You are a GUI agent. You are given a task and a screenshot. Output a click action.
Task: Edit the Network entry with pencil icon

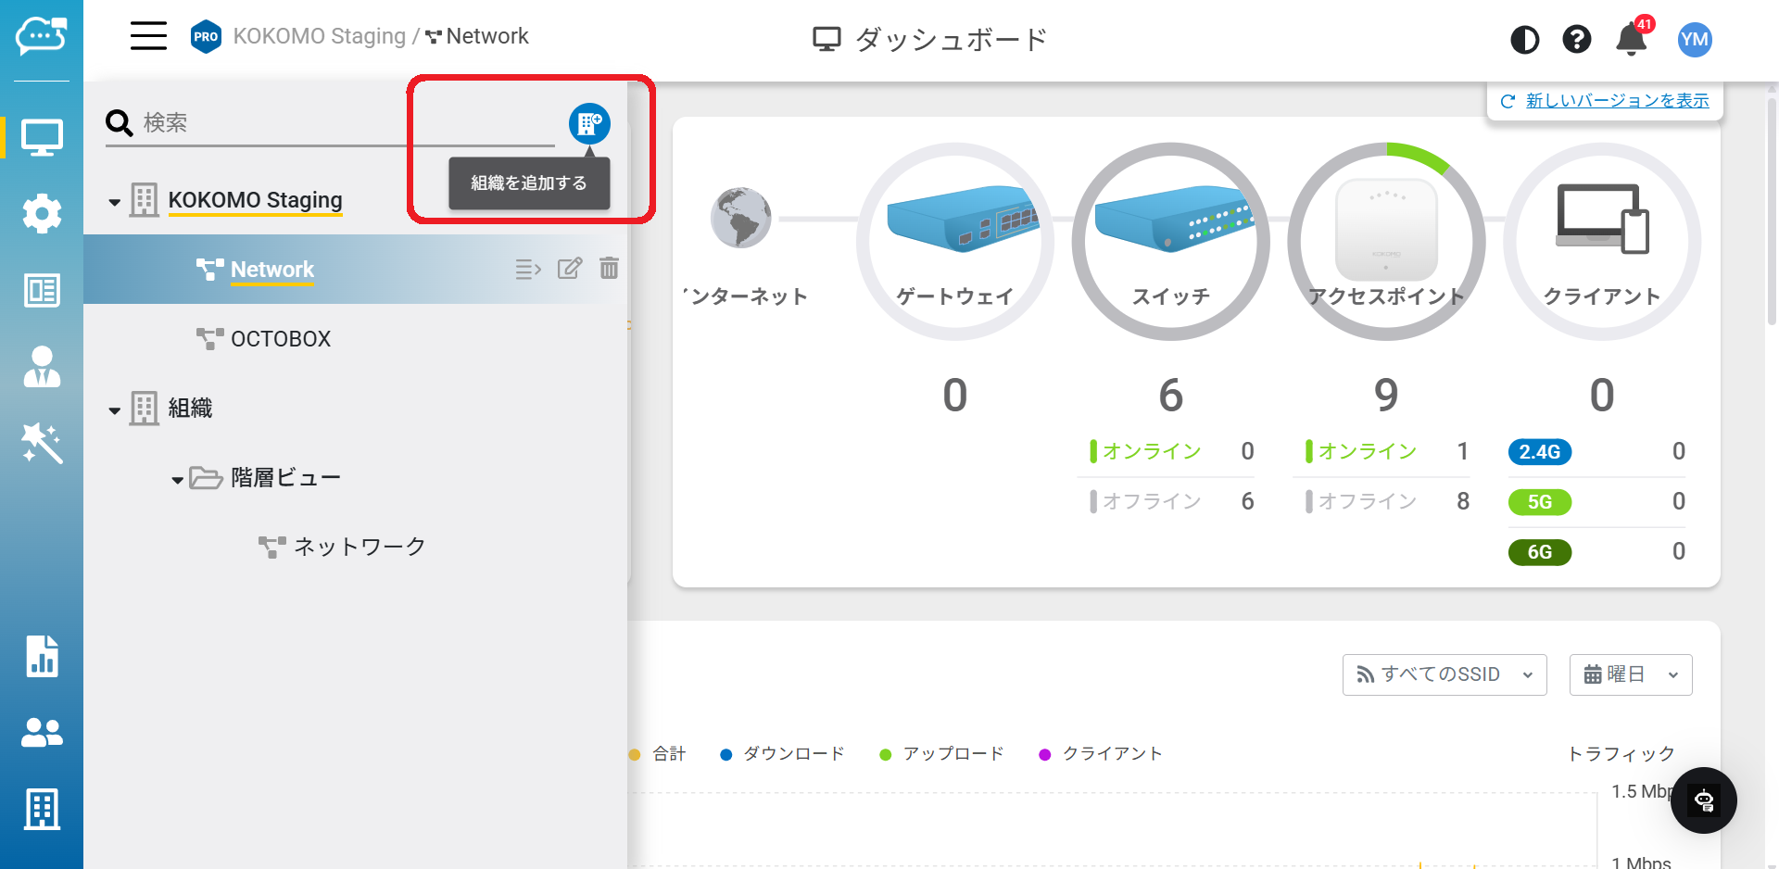tap(569, 269)
